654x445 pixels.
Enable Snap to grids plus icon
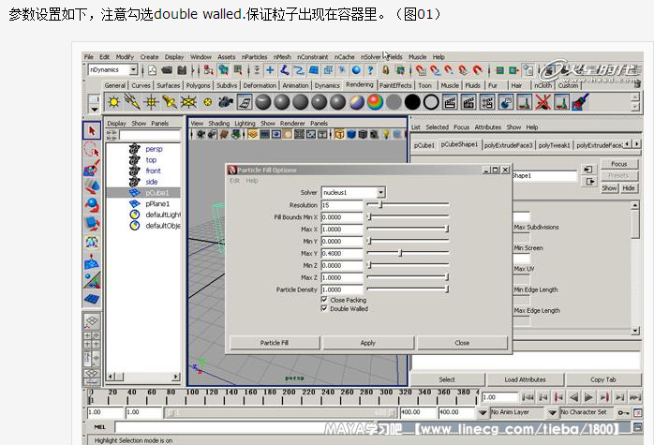[270, 70]
